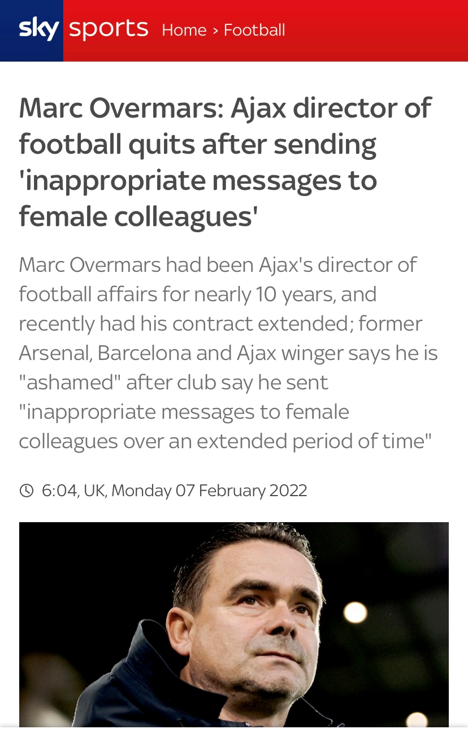Click 'female colleagues' in the bold headline
Image resolution: width=468 pixels, height=729 pixels.
[x=138, y=217]
